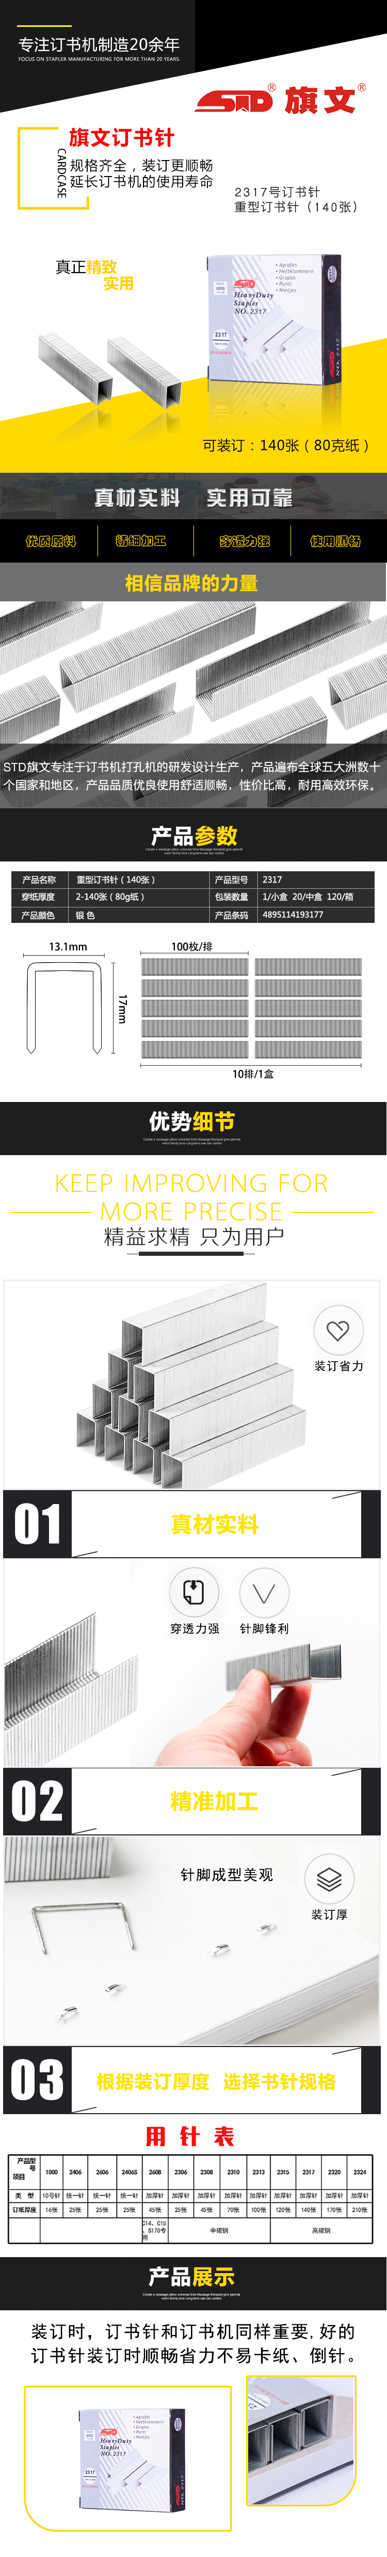This screenshot has height=2557, width=387.
Task: Click the 穿透力强 round icon
Action: click(x=195, y=1592)
